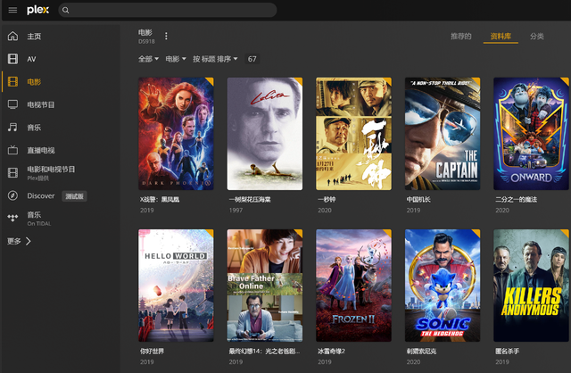Select 直播电视 in the sidebar
Screen dimensions: 571x373
click(x=61, y=150)
